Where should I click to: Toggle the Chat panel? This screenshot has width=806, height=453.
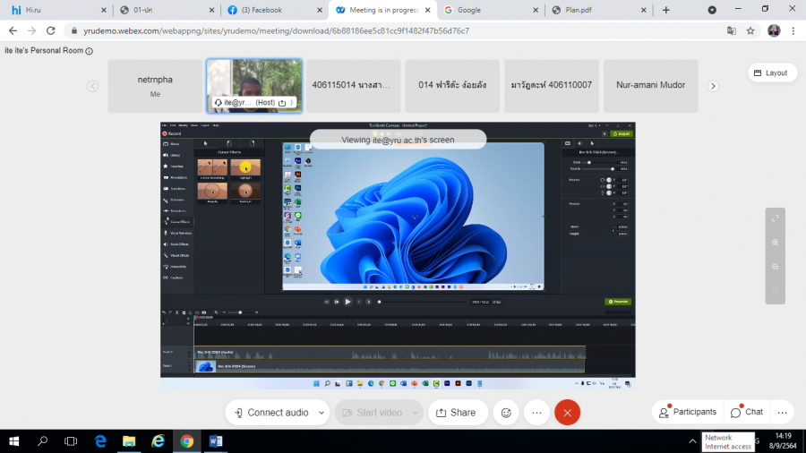pos(747,412)
